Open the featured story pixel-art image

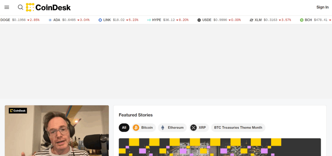(x=220, y=147)
